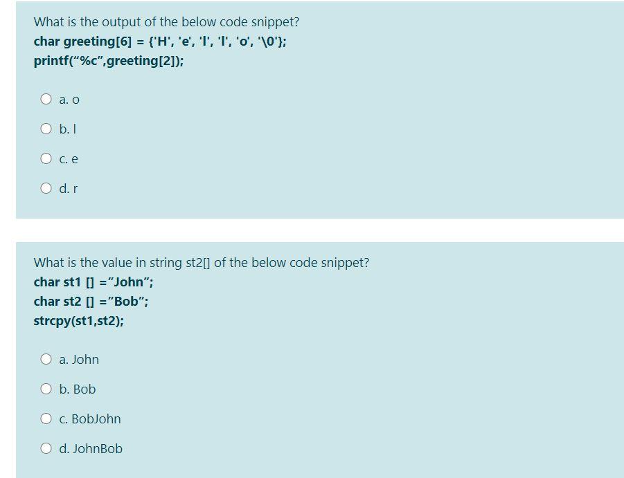The height and width of the screenshot is (478, 624).
Task: Click the label text 'b. Bob'
Action: [x=77, y=389]
